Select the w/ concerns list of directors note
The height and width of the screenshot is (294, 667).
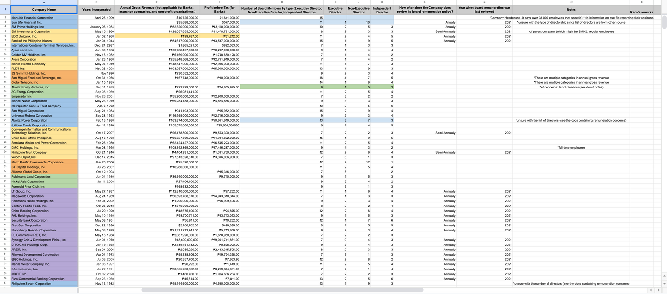pyautogui.click(x=571, y=87)
